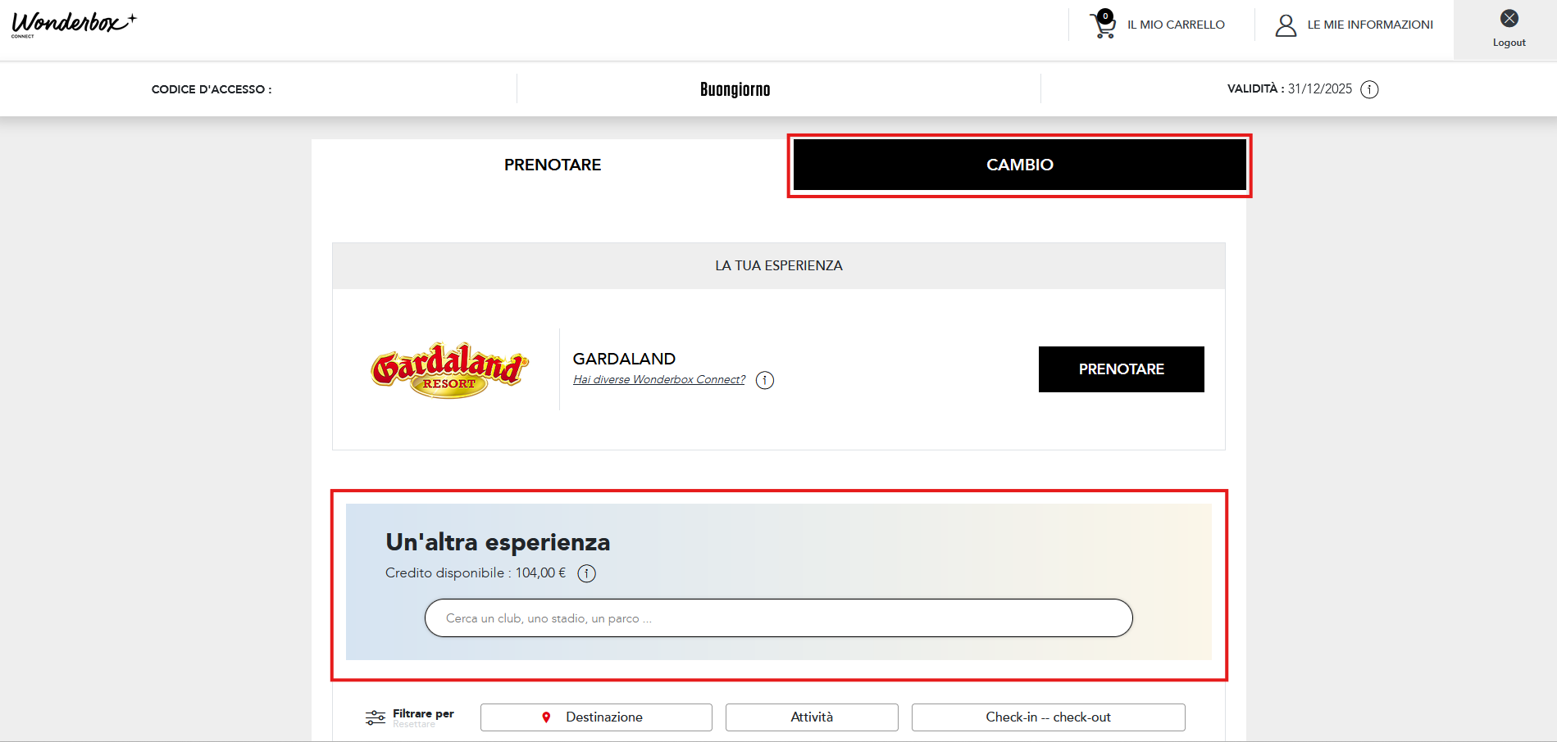Open the shopping cart icon

pos(1103,25)
